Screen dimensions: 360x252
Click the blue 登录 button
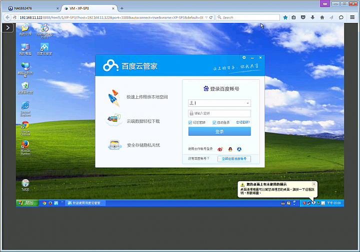(x=219, y=132)
